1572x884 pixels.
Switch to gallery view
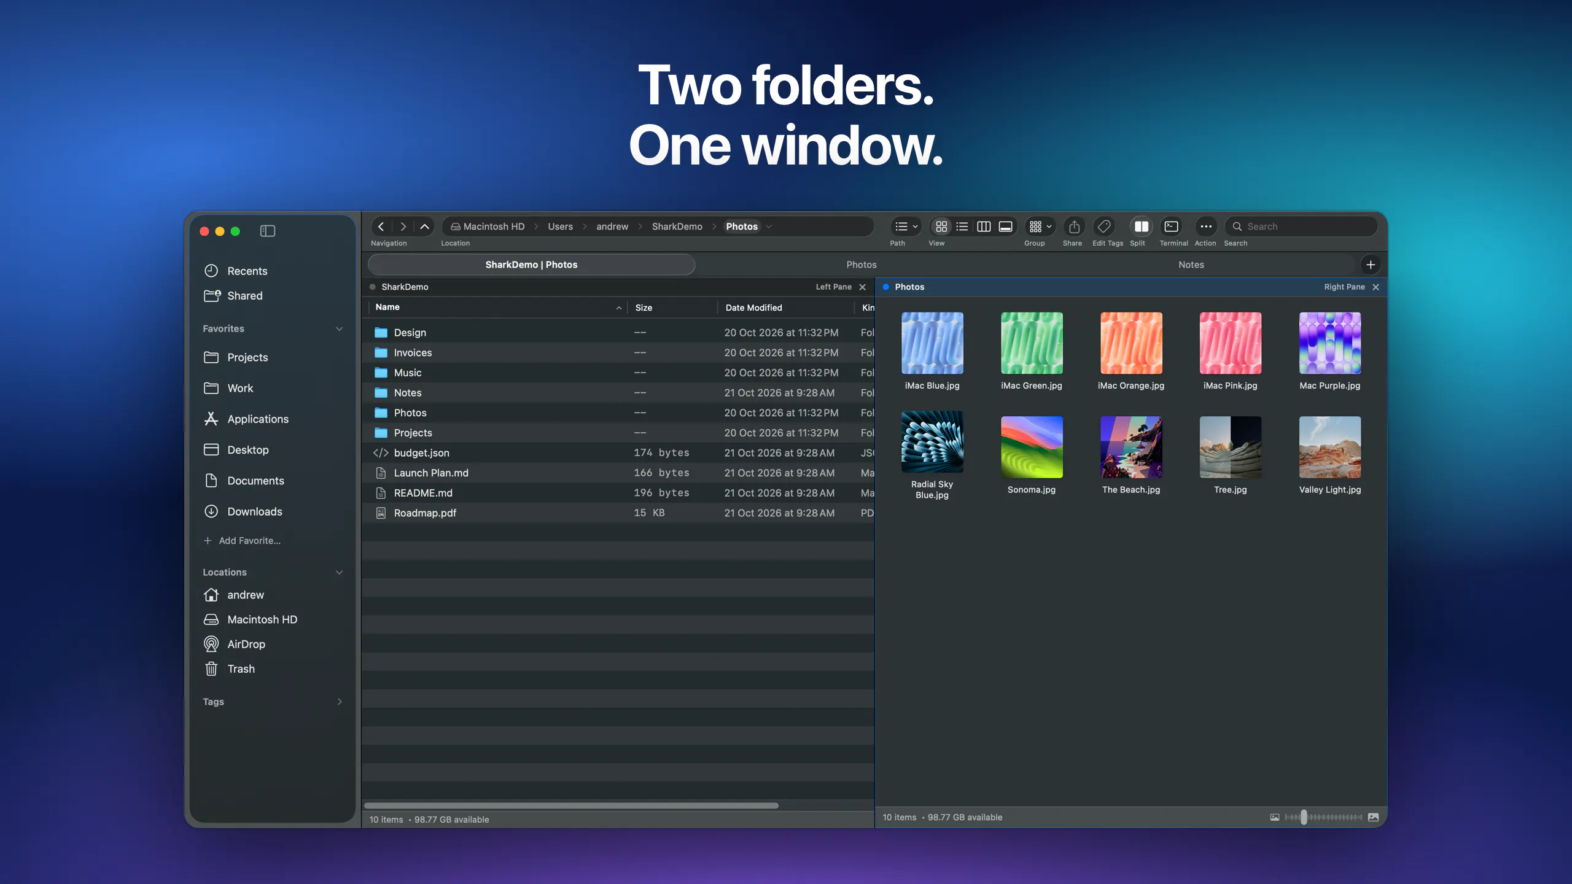(x=1005, y=227)
